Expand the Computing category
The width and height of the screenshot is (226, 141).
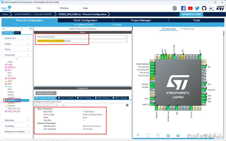(x=17, y=126)
